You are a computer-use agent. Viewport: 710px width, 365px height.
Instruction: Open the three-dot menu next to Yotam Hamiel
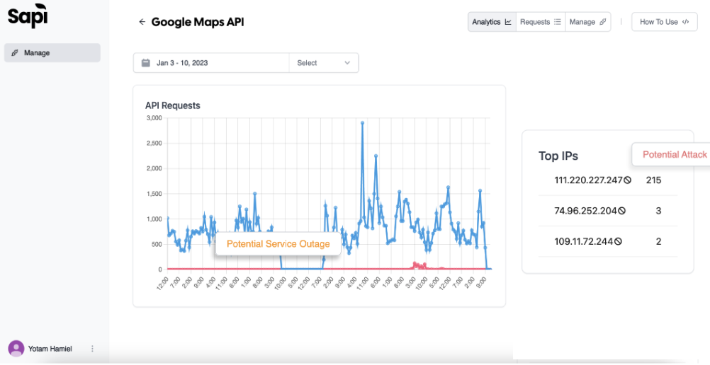(x=92, y=349)
